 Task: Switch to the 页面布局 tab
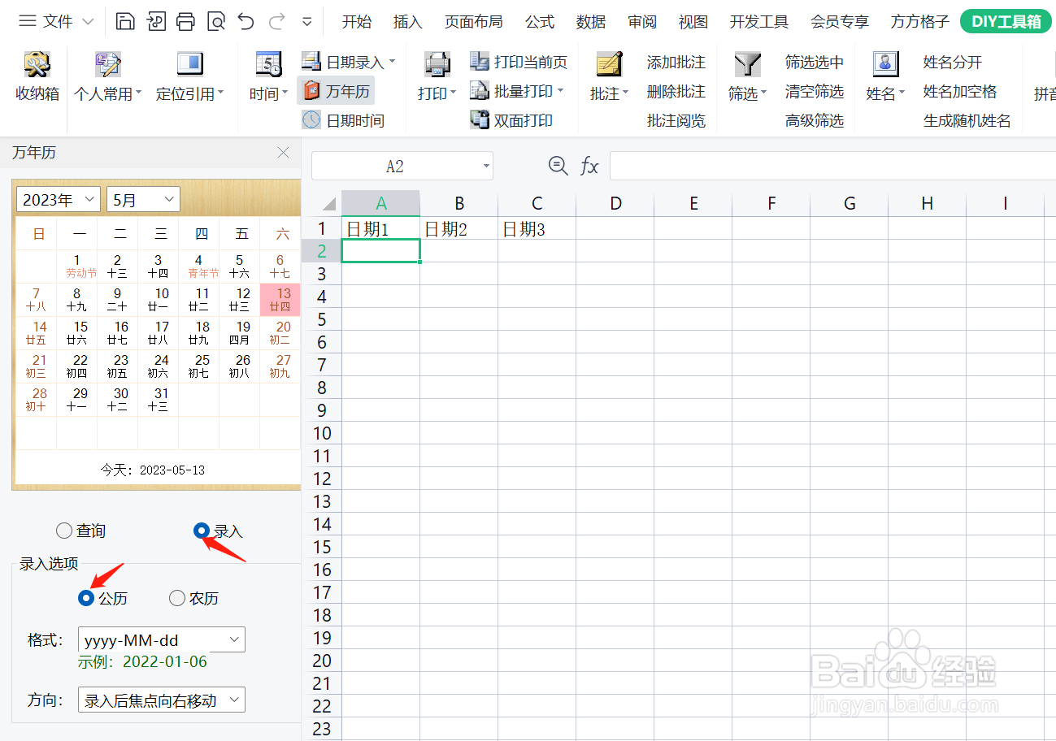[473, 22]
